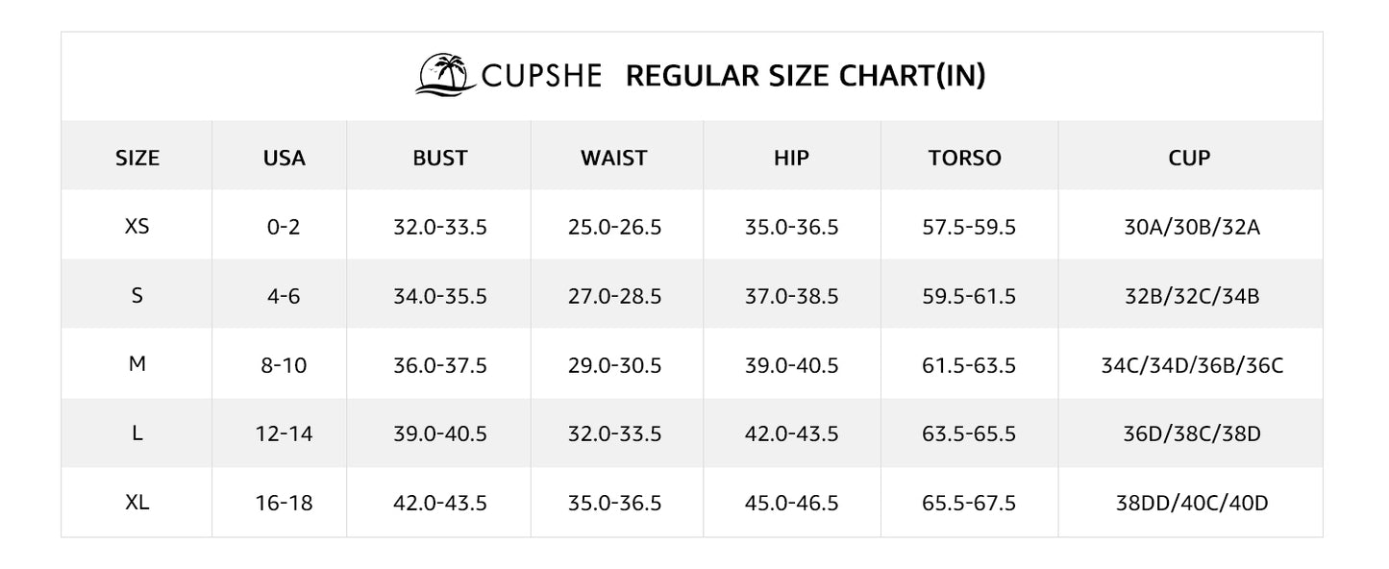Click the Regular Size Chart(IN) title
Screen dimensions: 1389x569
point(806,76)
